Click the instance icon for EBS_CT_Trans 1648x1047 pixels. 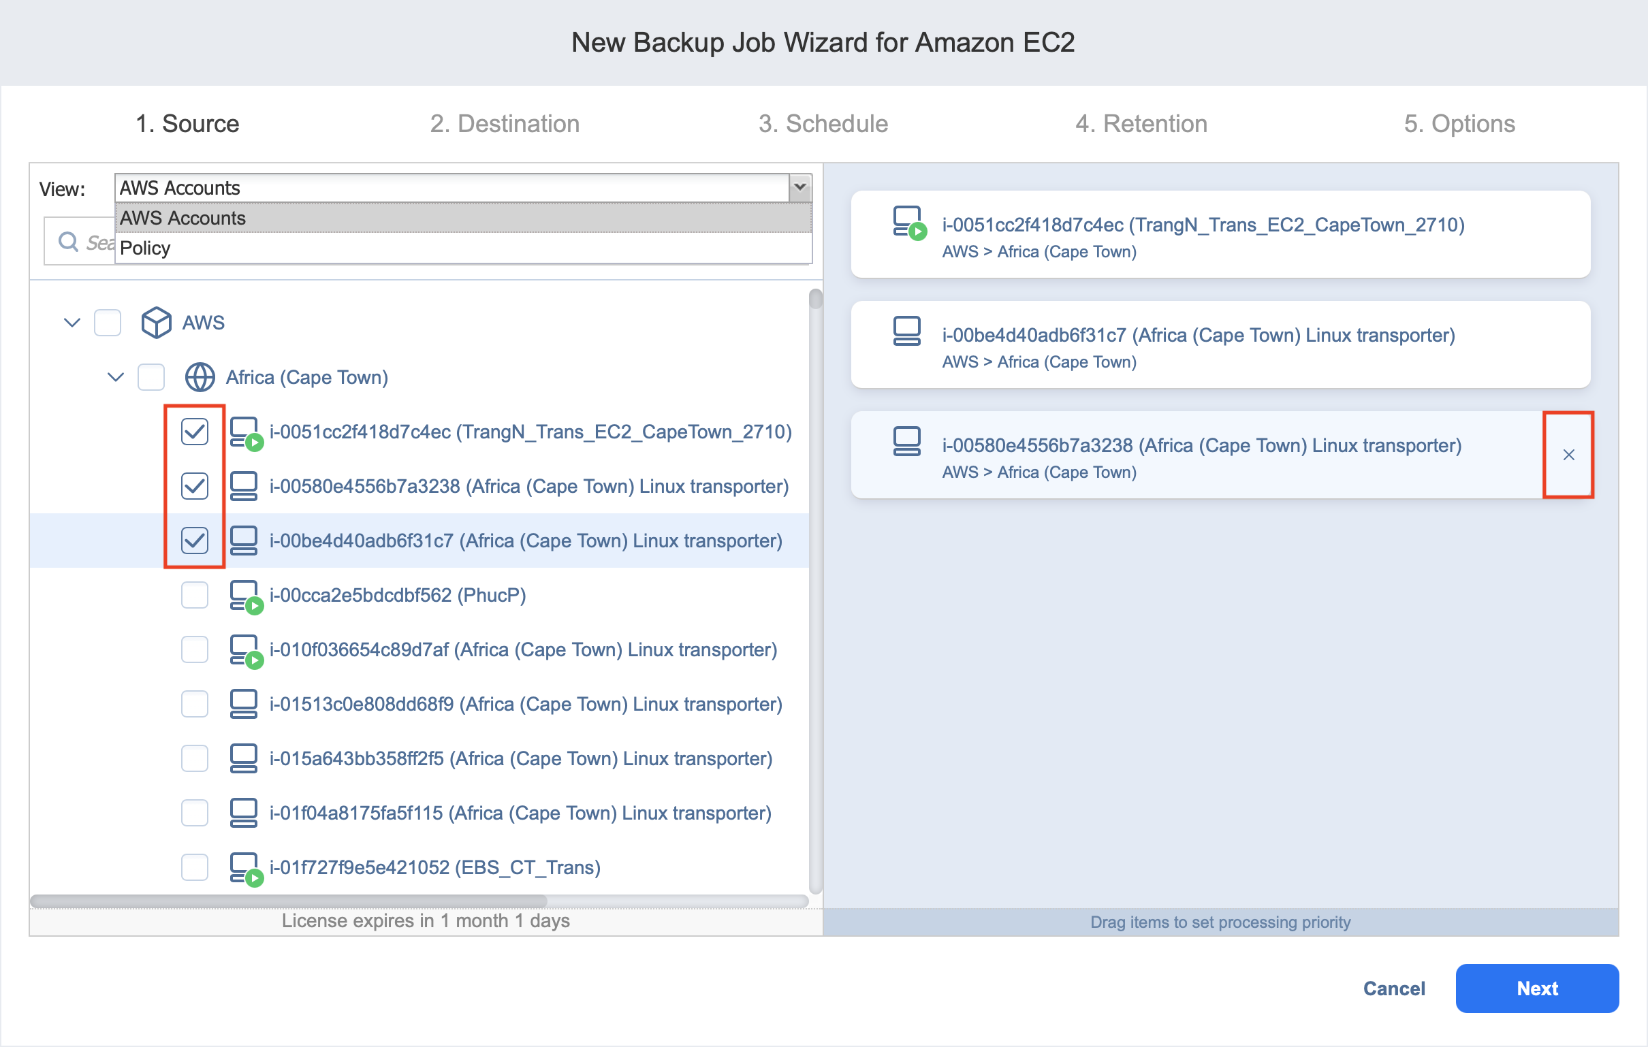point(244,868)
